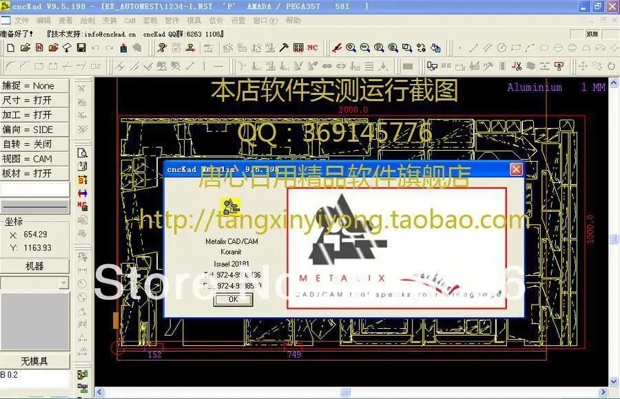
Task: Click the line drawing tool icon
Action: tap(473, 47)
